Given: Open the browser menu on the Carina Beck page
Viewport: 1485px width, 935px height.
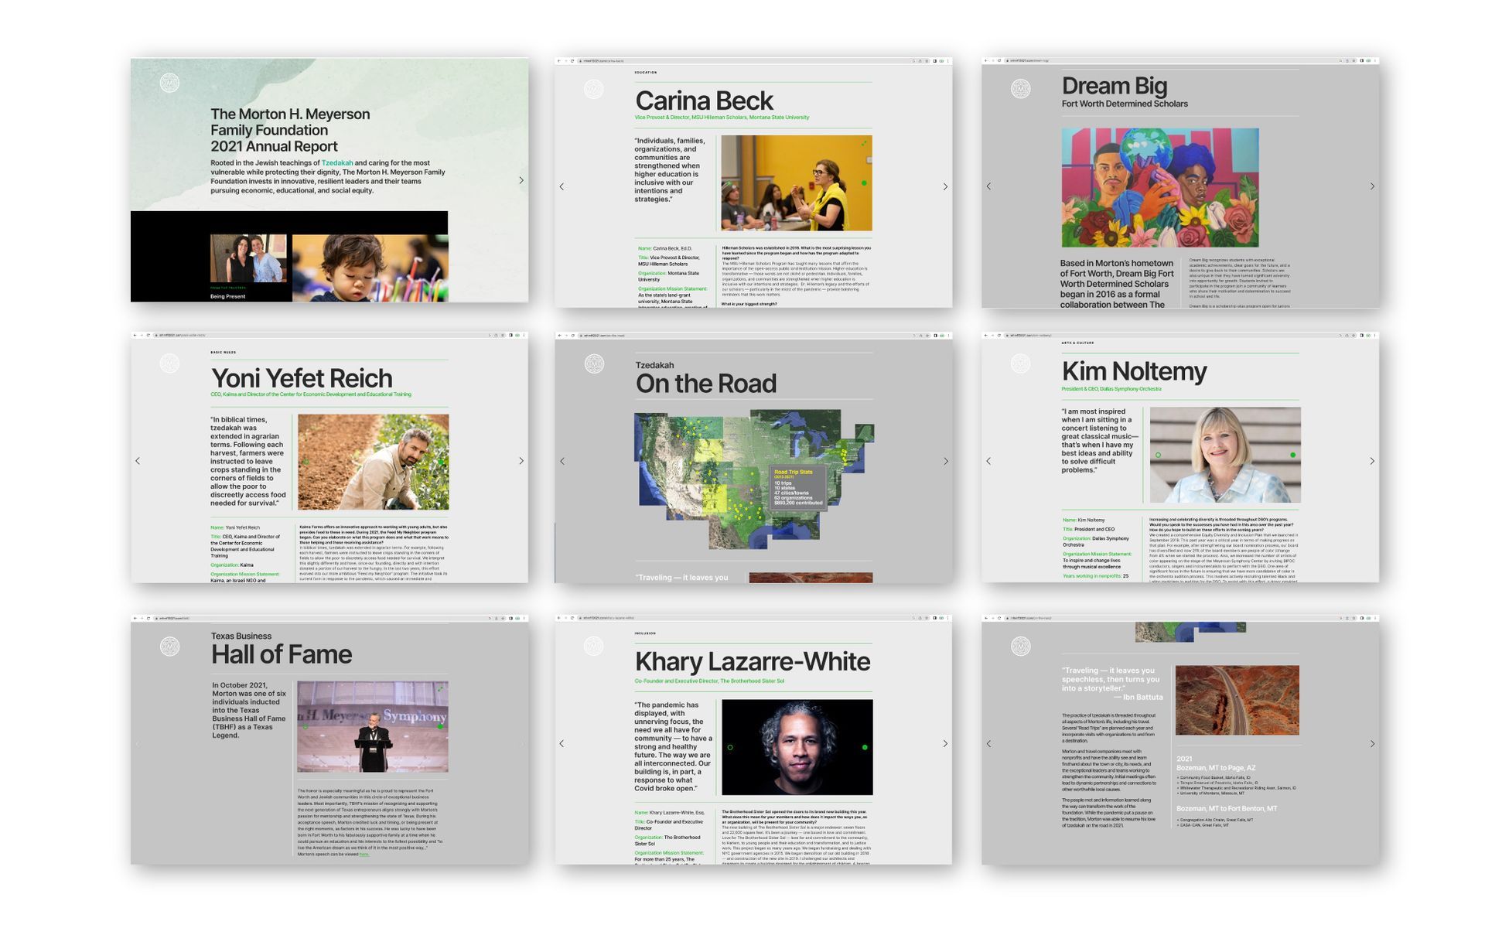Looking at the screenshot, I should pyautogui.click(x=949, y=60).
